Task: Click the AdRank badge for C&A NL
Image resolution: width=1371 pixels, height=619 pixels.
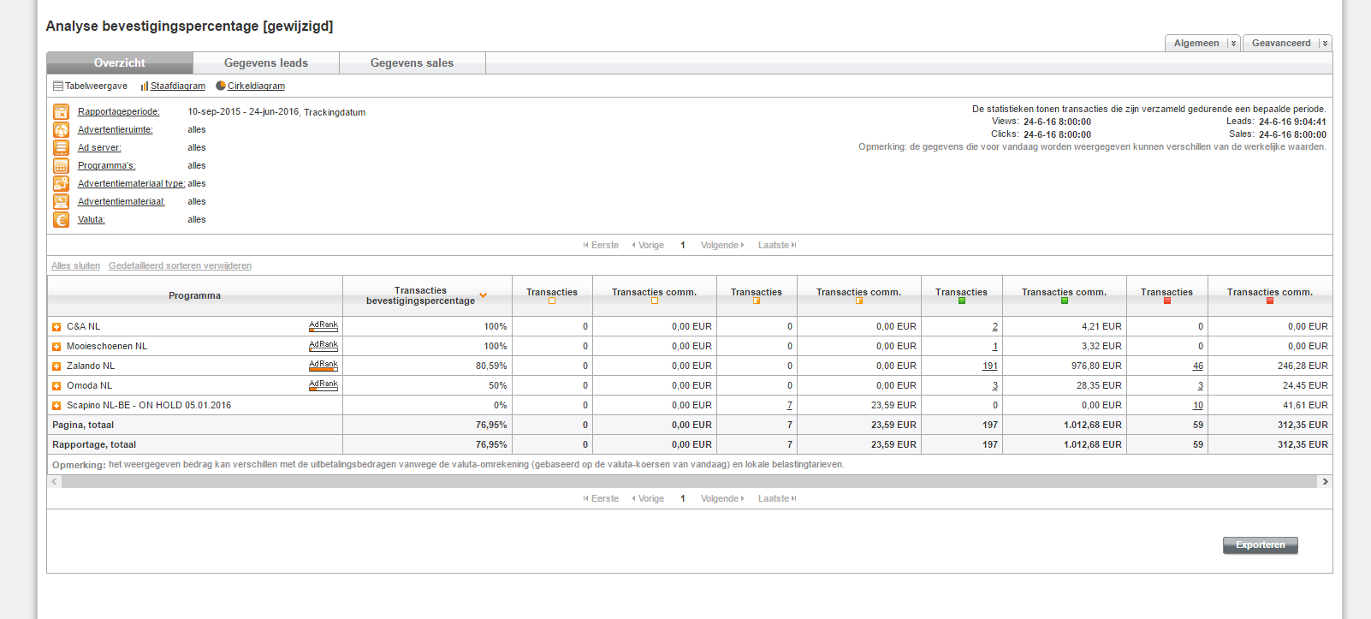Action: pos(323,326)
